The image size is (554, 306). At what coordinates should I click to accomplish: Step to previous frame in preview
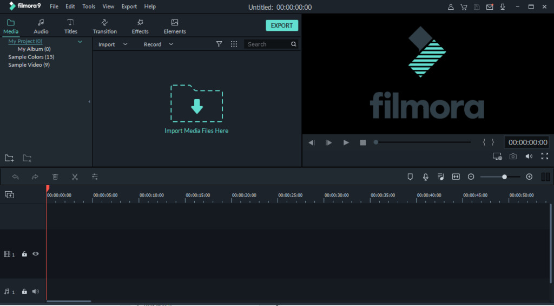pos(311,142)
